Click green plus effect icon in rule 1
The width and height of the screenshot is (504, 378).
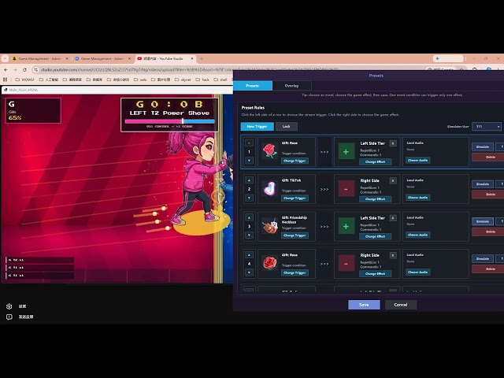pos(346,152)
